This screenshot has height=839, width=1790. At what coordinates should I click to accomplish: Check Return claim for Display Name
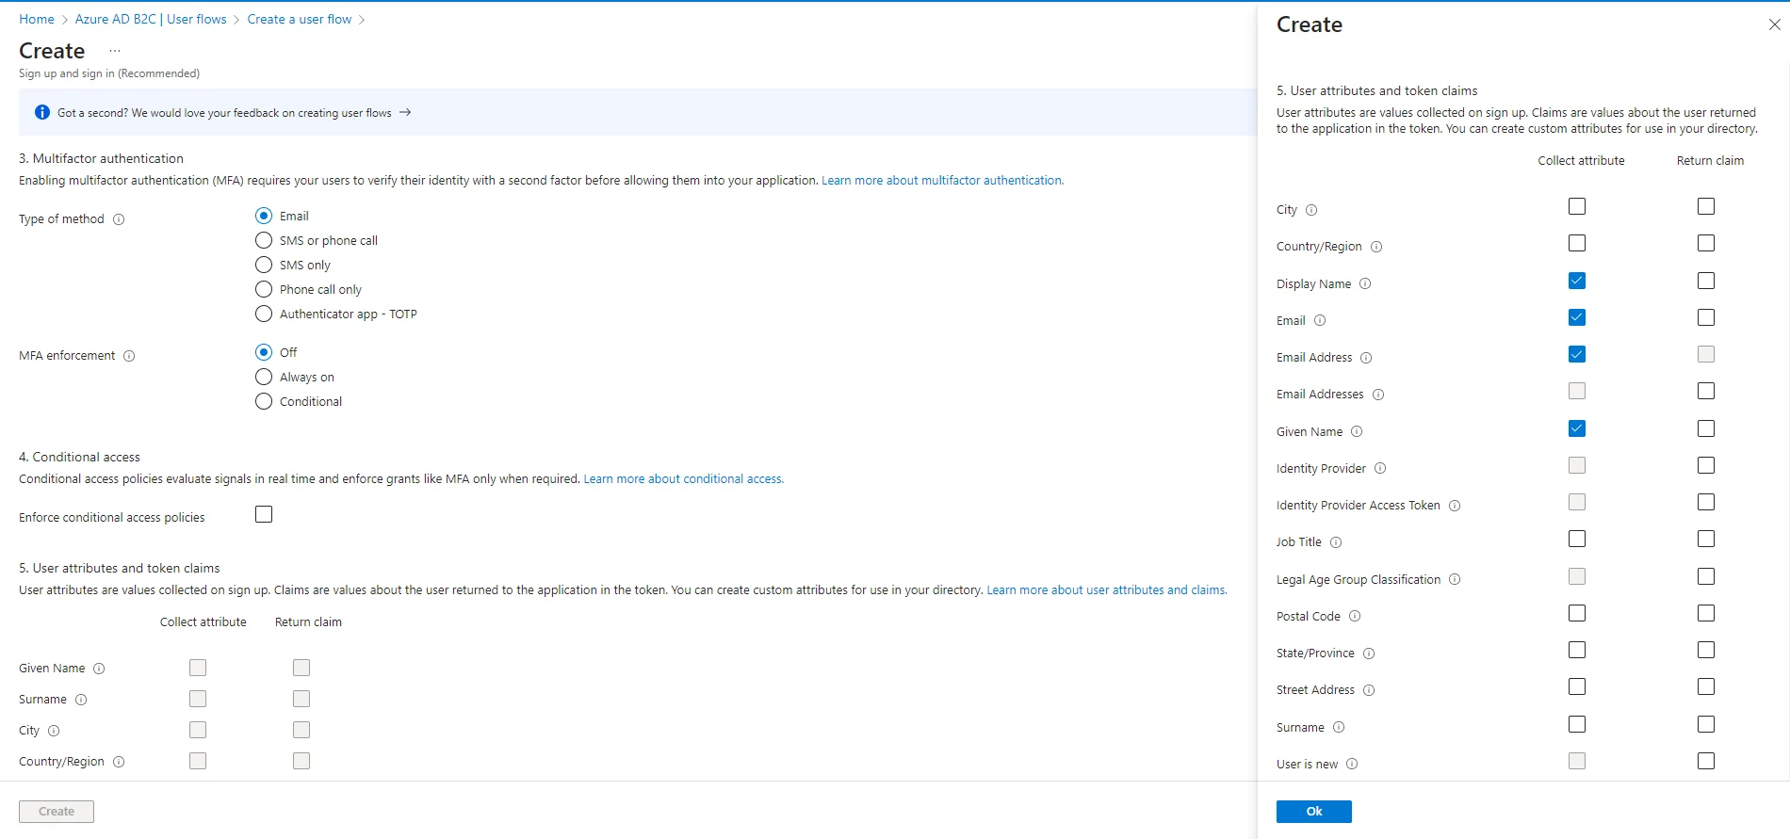click(1706, 281)
